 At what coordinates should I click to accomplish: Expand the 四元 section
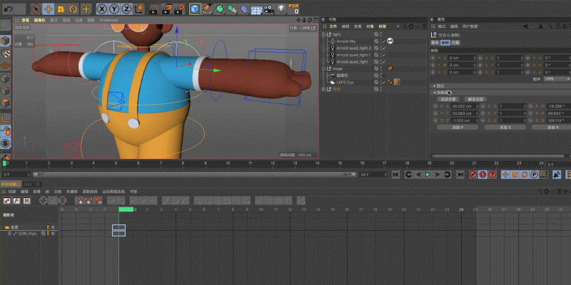(435, 86)
